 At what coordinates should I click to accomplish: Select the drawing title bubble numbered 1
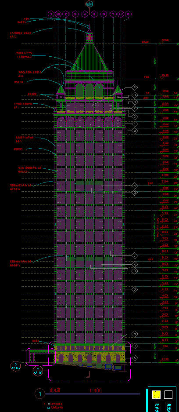tap(40, 394)
